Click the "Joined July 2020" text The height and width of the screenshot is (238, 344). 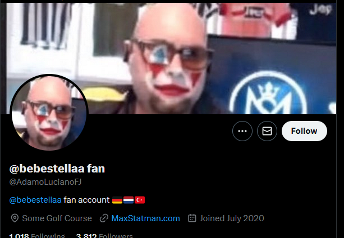[232, 218]
